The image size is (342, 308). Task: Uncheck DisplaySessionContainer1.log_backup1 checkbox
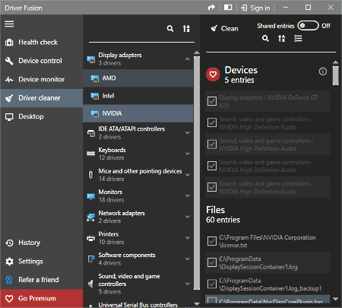(x=212, y=284)
